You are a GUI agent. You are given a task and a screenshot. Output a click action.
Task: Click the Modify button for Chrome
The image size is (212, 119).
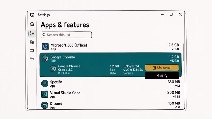(162, 76)
